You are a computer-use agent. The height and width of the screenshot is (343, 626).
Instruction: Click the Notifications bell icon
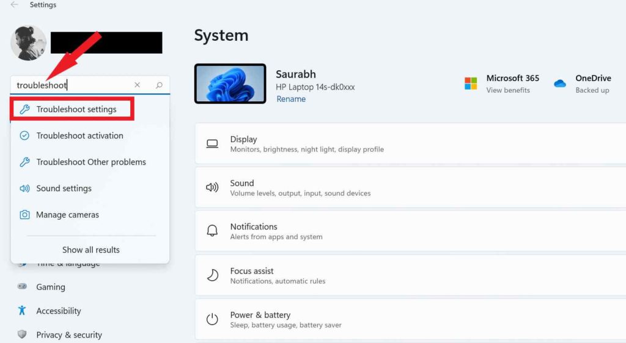pyautogui.click(x=212, y=231)
